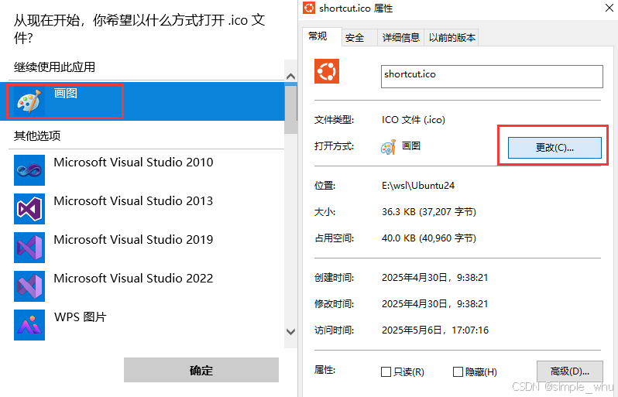This screenshot has width=618, height=397.
Task: Click the small 画图 icon beside 打开方式
Action: 388,147
